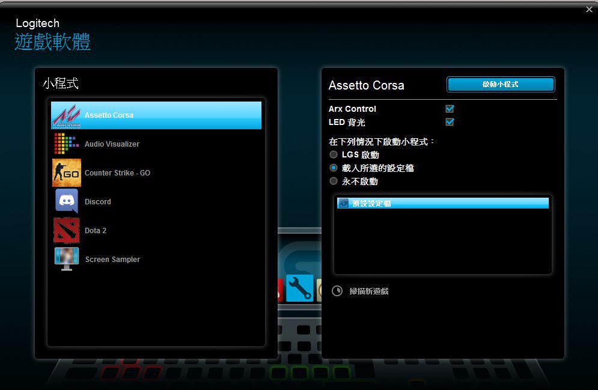
Task: Select the Assetto Corsa applet icon
Action: (x=66, y=115)
